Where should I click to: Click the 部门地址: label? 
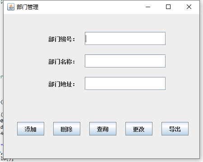[62, 84]
